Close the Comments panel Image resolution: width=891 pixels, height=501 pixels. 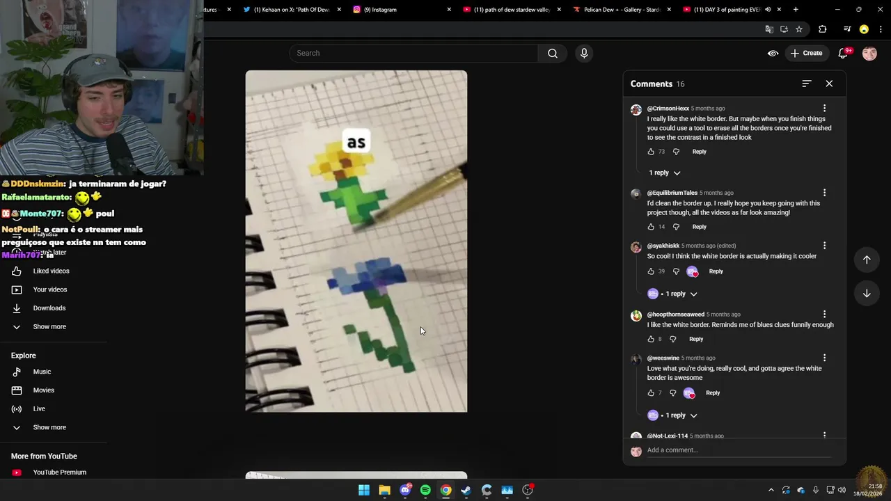(829, 83)
